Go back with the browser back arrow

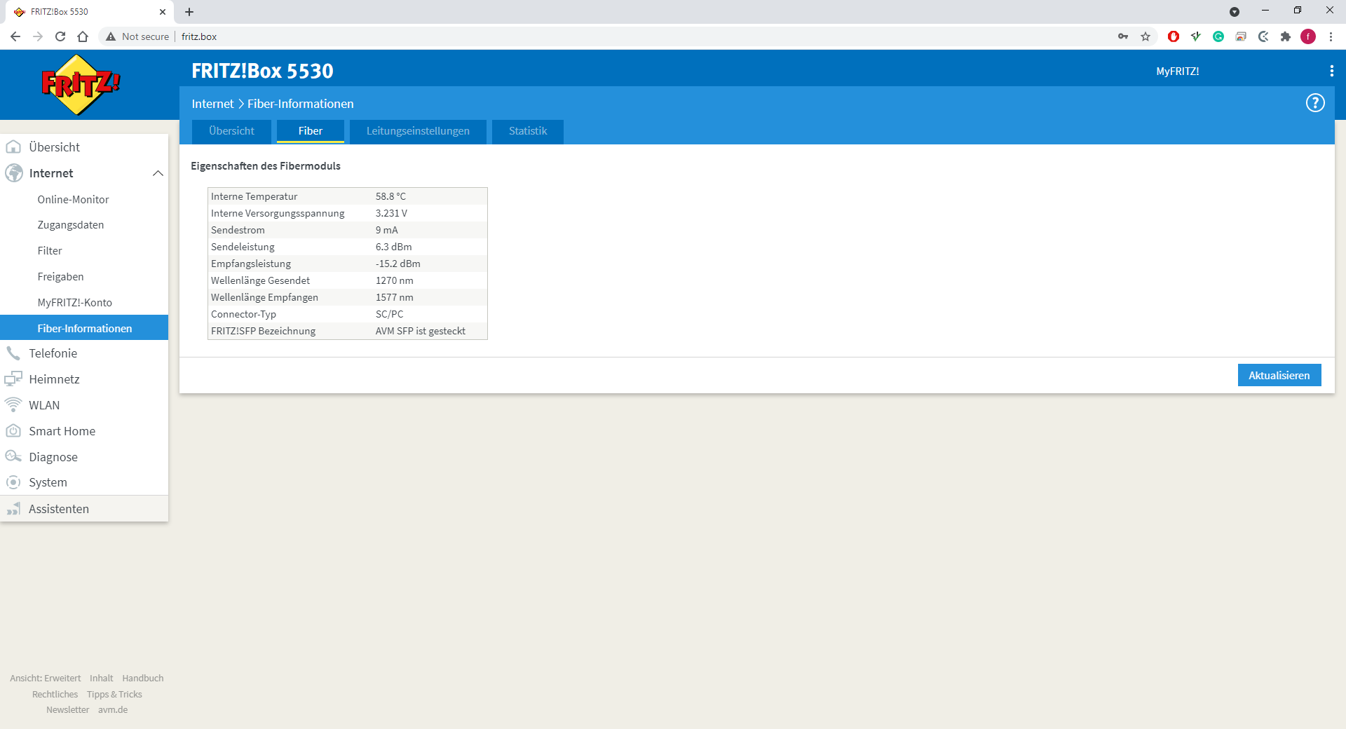(x=15, y=36)
